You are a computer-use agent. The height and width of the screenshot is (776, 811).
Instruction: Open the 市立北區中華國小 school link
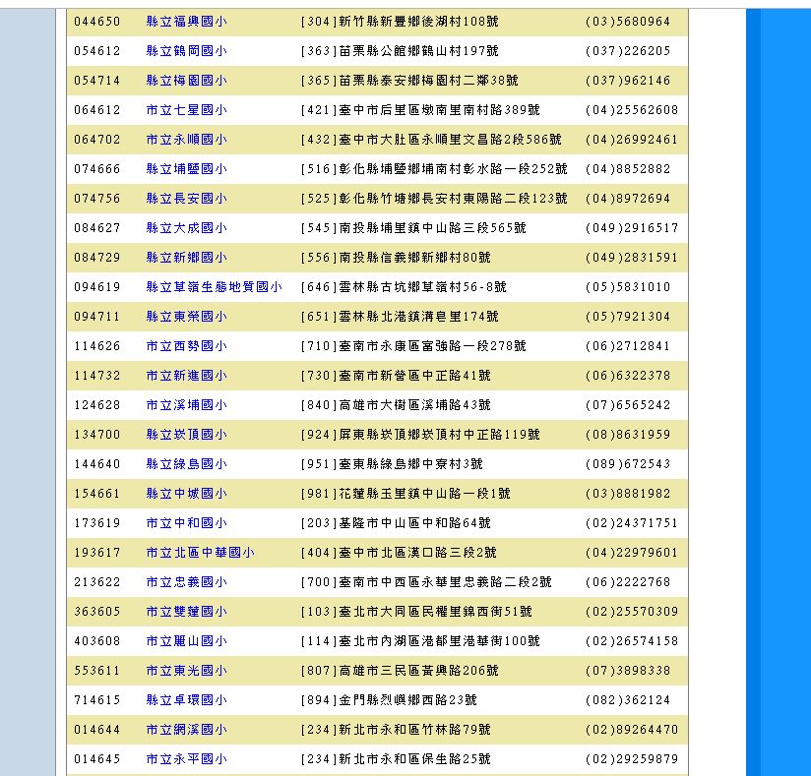(200, 553)
